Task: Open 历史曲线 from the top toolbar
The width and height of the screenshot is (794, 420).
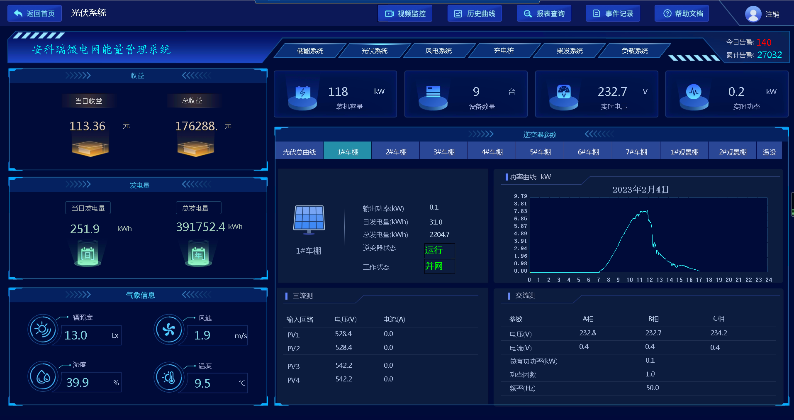Action: point(475,13)
